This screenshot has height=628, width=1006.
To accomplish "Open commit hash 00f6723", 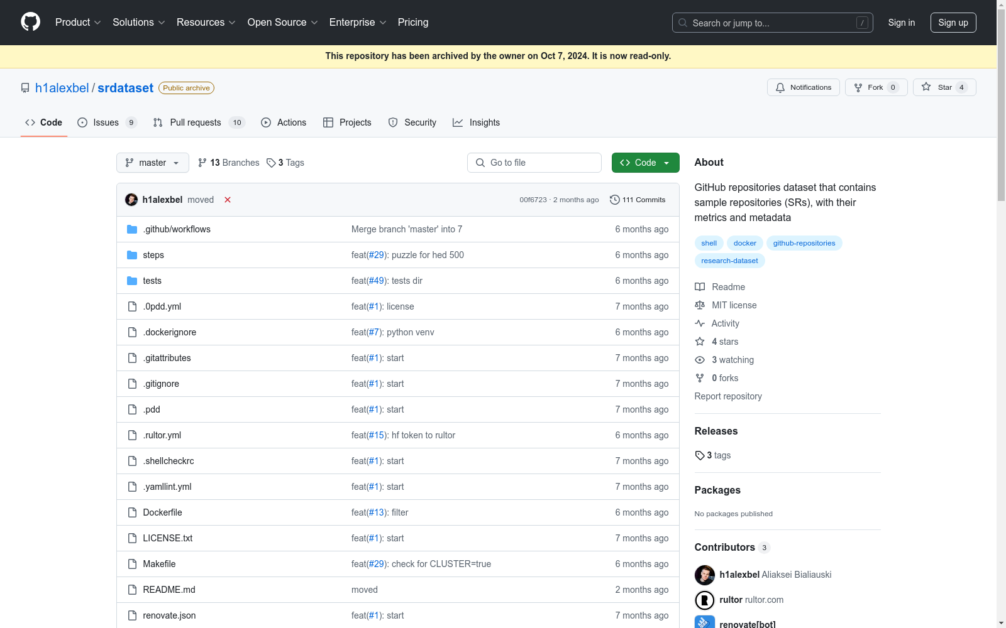I will coord(533,200).
